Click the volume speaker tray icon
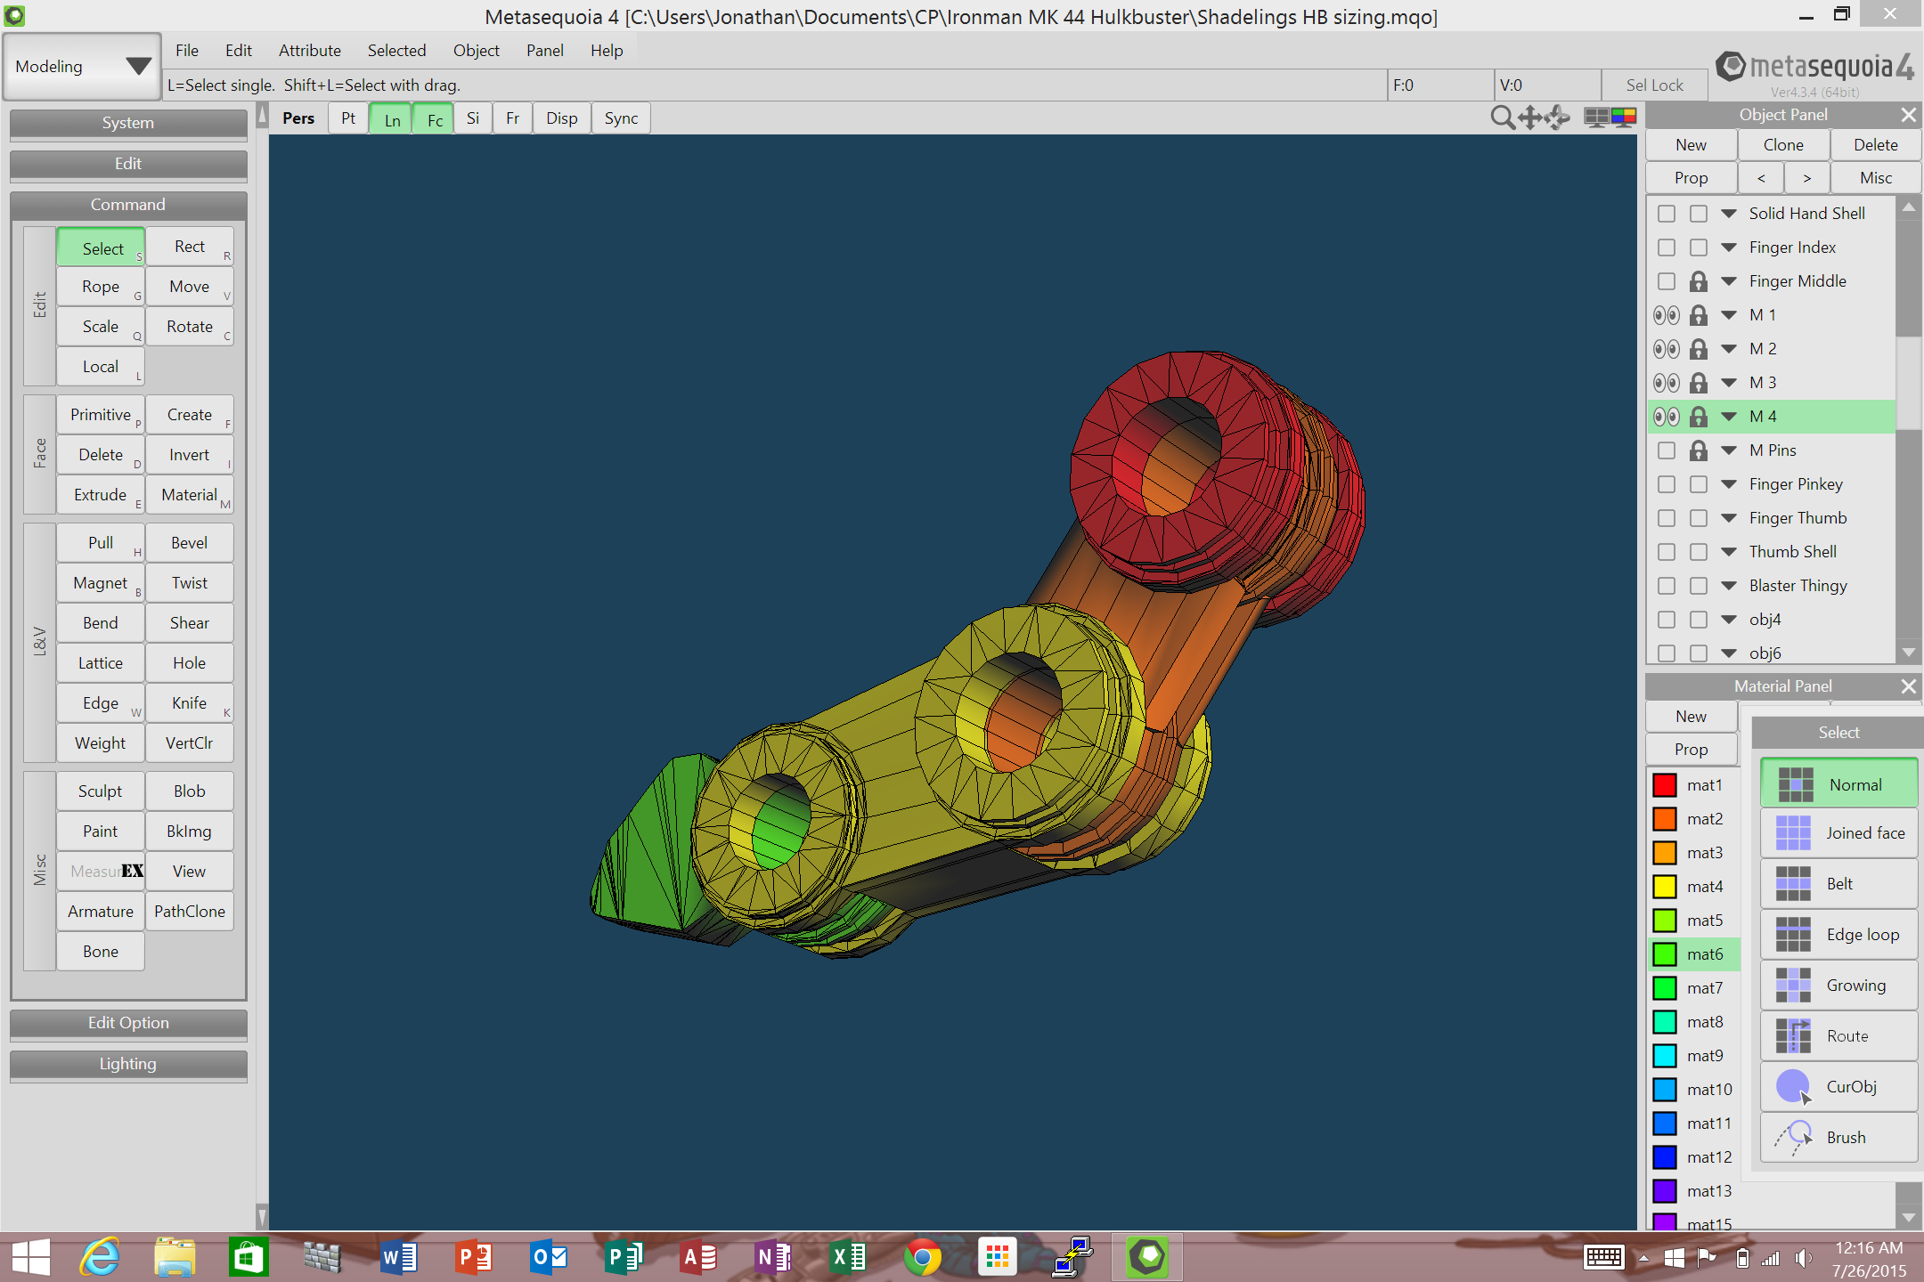This screenshot has width=1924, height=1282. point(1803,1258)
